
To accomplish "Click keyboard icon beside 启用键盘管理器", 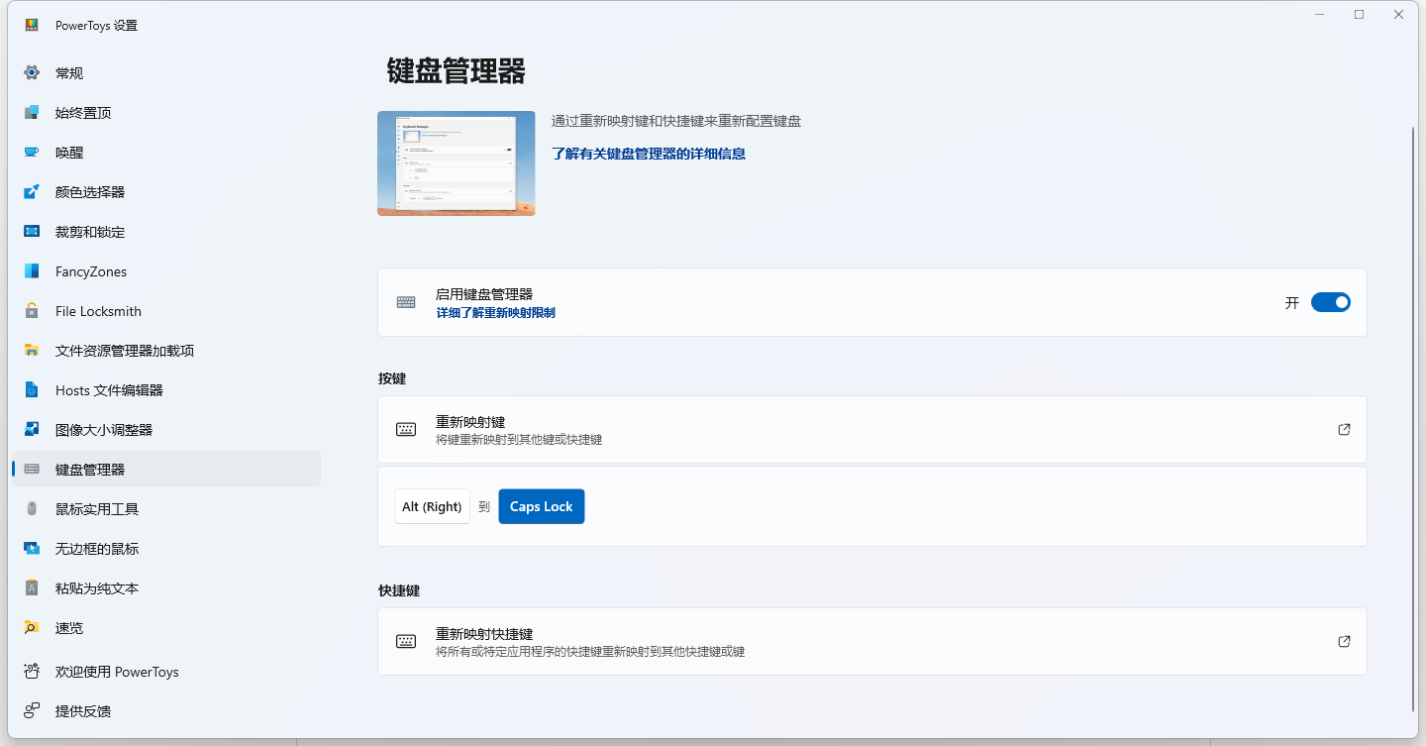I will (x=406, y=302).
